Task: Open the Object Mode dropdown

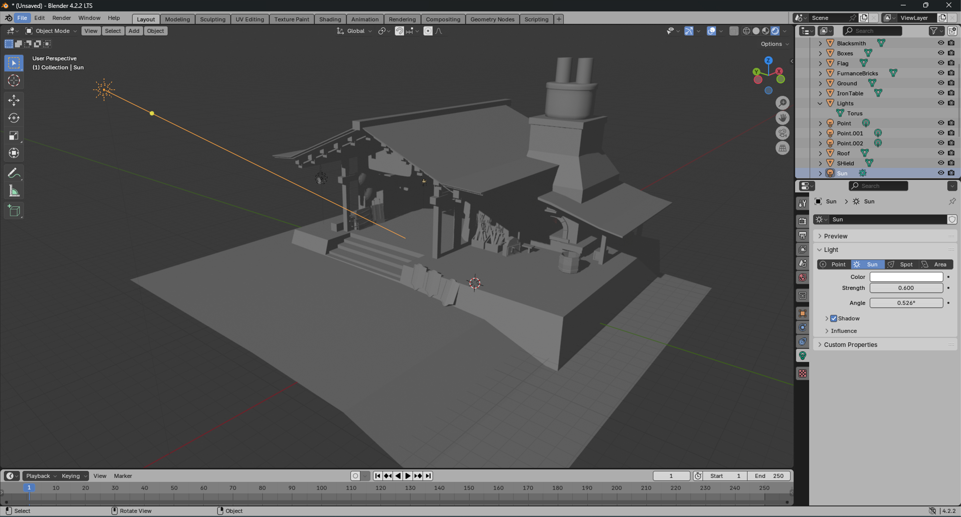Action: coord(51,31)
